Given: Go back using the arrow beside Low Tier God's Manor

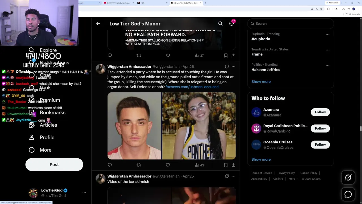Looking at the screenshot, I should point(98,24).
